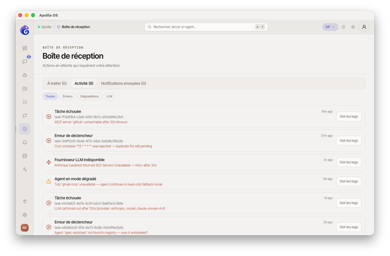
Task: Click the Apollia logo in the sidebar
Action: 25,30
